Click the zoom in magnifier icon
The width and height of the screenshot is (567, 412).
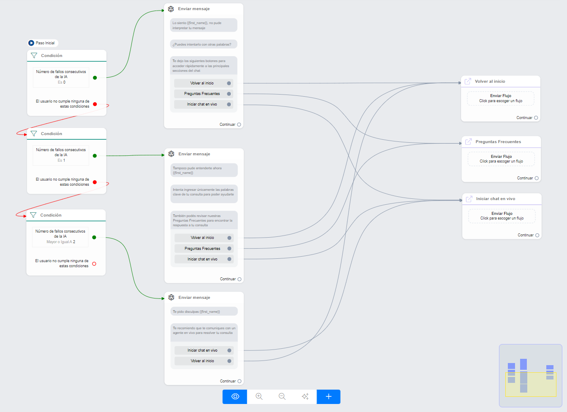[259, 396]
